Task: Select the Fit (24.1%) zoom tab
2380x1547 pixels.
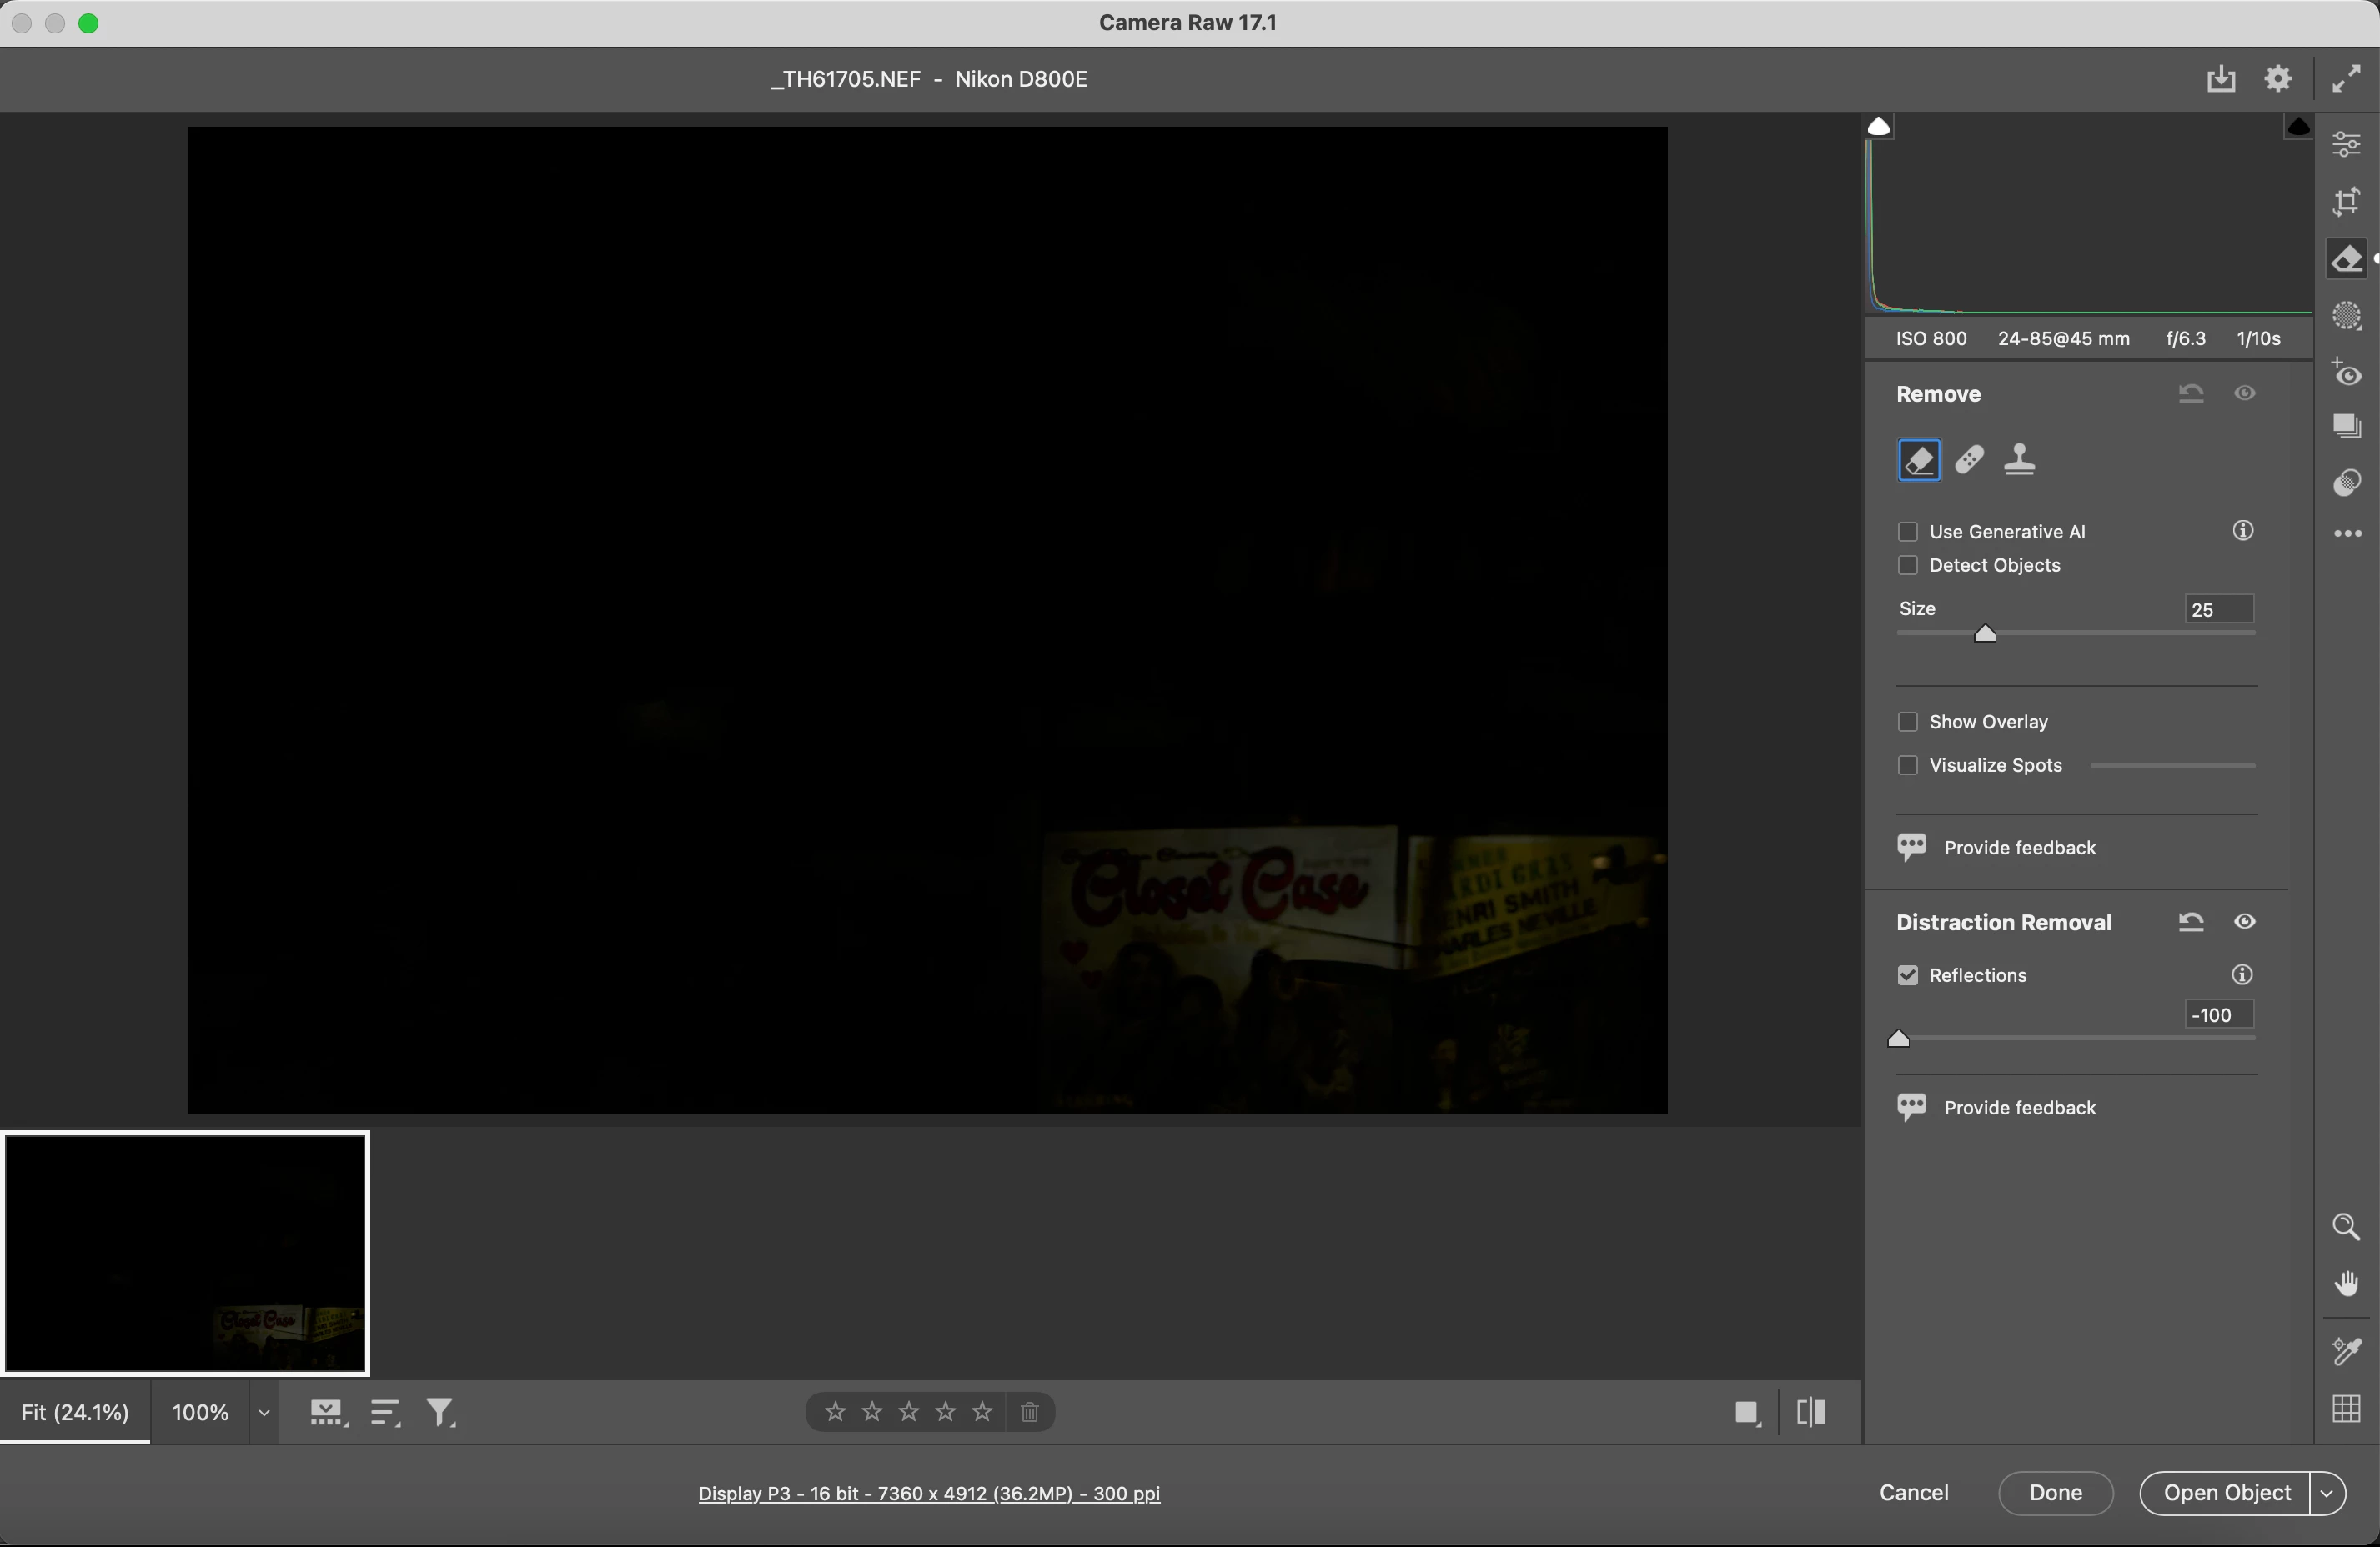Action: point(75,1412)
